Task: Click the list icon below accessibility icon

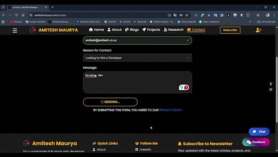Action: (271, 89)
